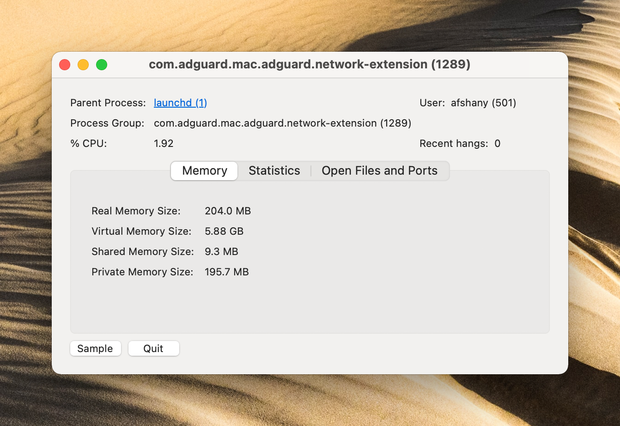Click the Sample button
This screenshot has width=620, height=426.
point(95,348)
